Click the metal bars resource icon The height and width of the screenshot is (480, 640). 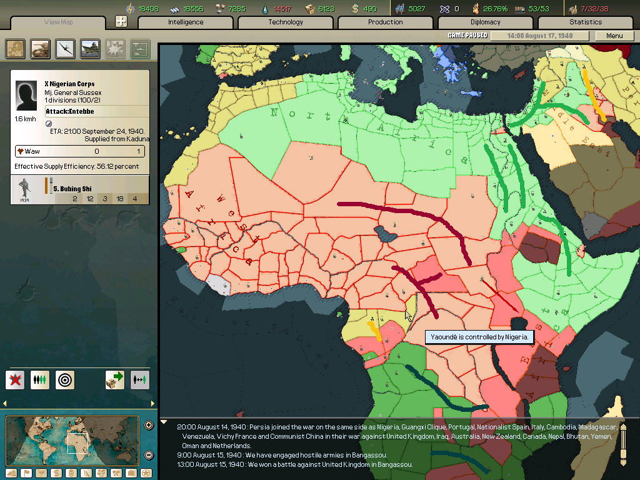tap(175, 9)
